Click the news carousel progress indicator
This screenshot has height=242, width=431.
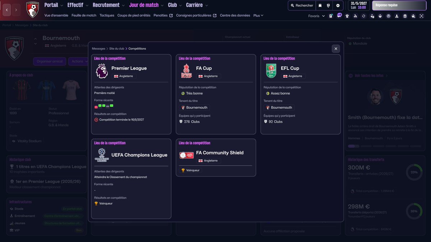point(384,146)
